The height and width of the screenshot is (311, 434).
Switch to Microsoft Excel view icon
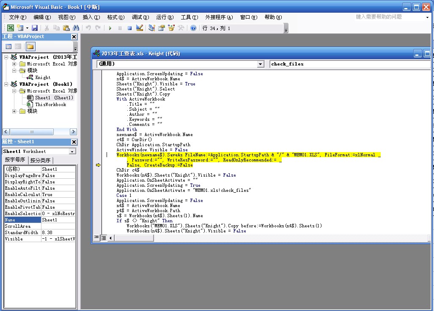[11, 28]
